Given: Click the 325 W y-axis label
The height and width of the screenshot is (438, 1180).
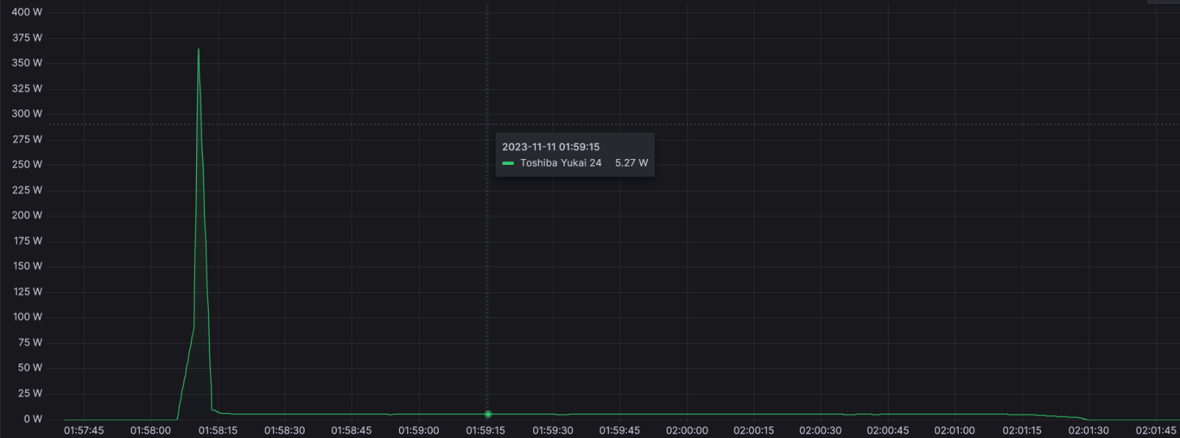Looking at the screenshot, I should point(27,88).
